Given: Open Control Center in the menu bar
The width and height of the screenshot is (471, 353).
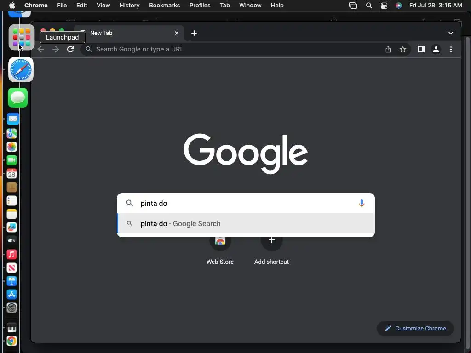Looking at the screenshot, I should click(384, 6).
